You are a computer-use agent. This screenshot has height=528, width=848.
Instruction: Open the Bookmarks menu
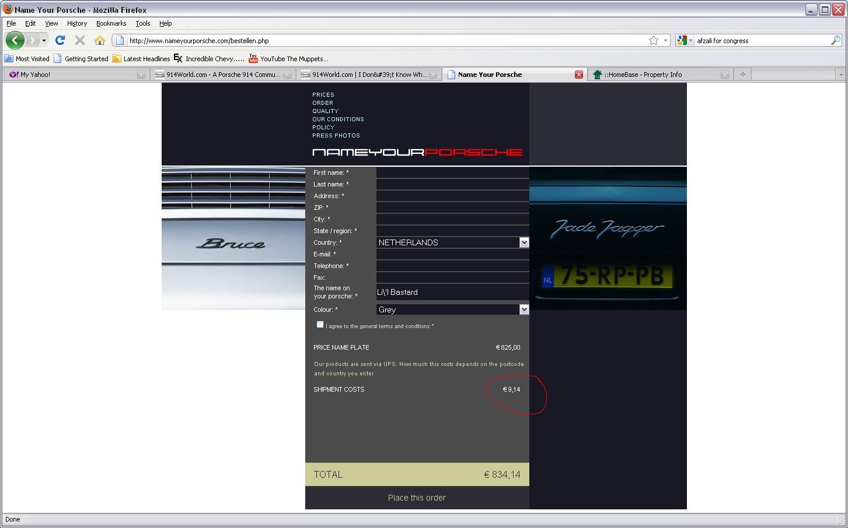pos(111,23)
